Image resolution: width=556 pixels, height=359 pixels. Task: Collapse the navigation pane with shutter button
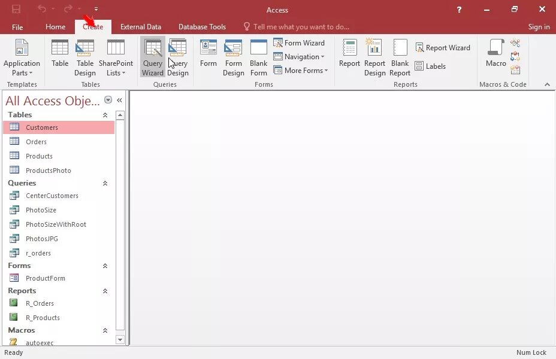[119, 100]
